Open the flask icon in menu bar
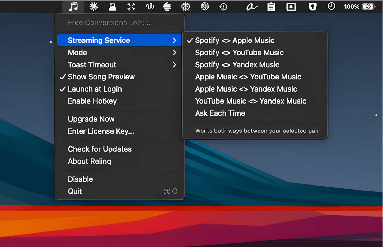Viewport: 383px width, 247px height. (x=113, y=7)
